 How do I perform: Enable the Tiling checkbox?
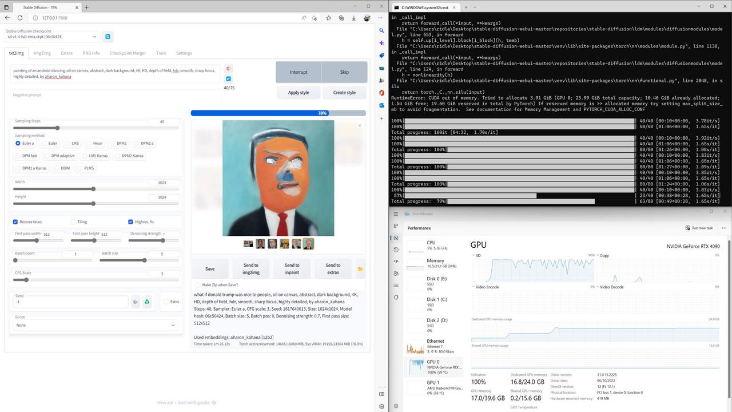[x=73, y=221]
